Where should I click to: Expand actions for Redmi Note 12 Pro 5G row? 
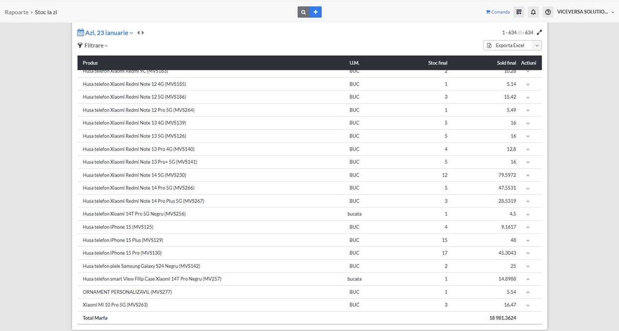[x=528, y=111]
